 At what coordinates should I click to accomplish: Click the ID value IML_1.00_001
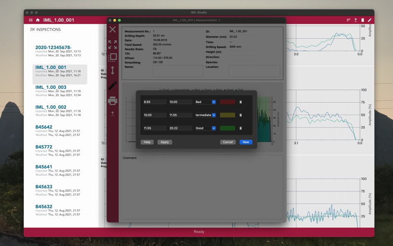click(x=238, y=31)
